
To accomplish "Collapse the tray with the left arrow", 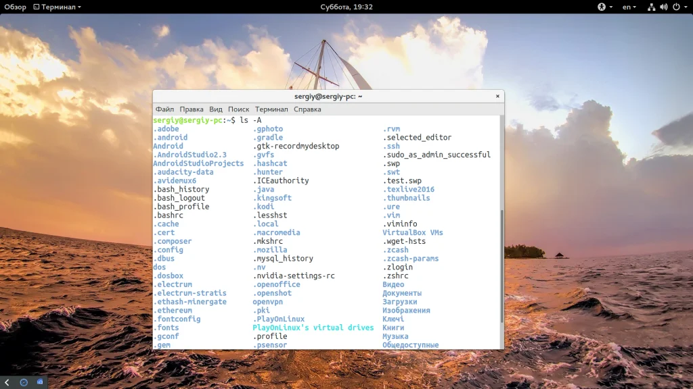I will click(7, 382).
